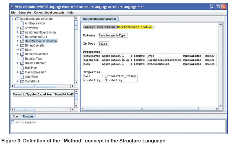Click the Visibility property type cell

tap(121, 80)
